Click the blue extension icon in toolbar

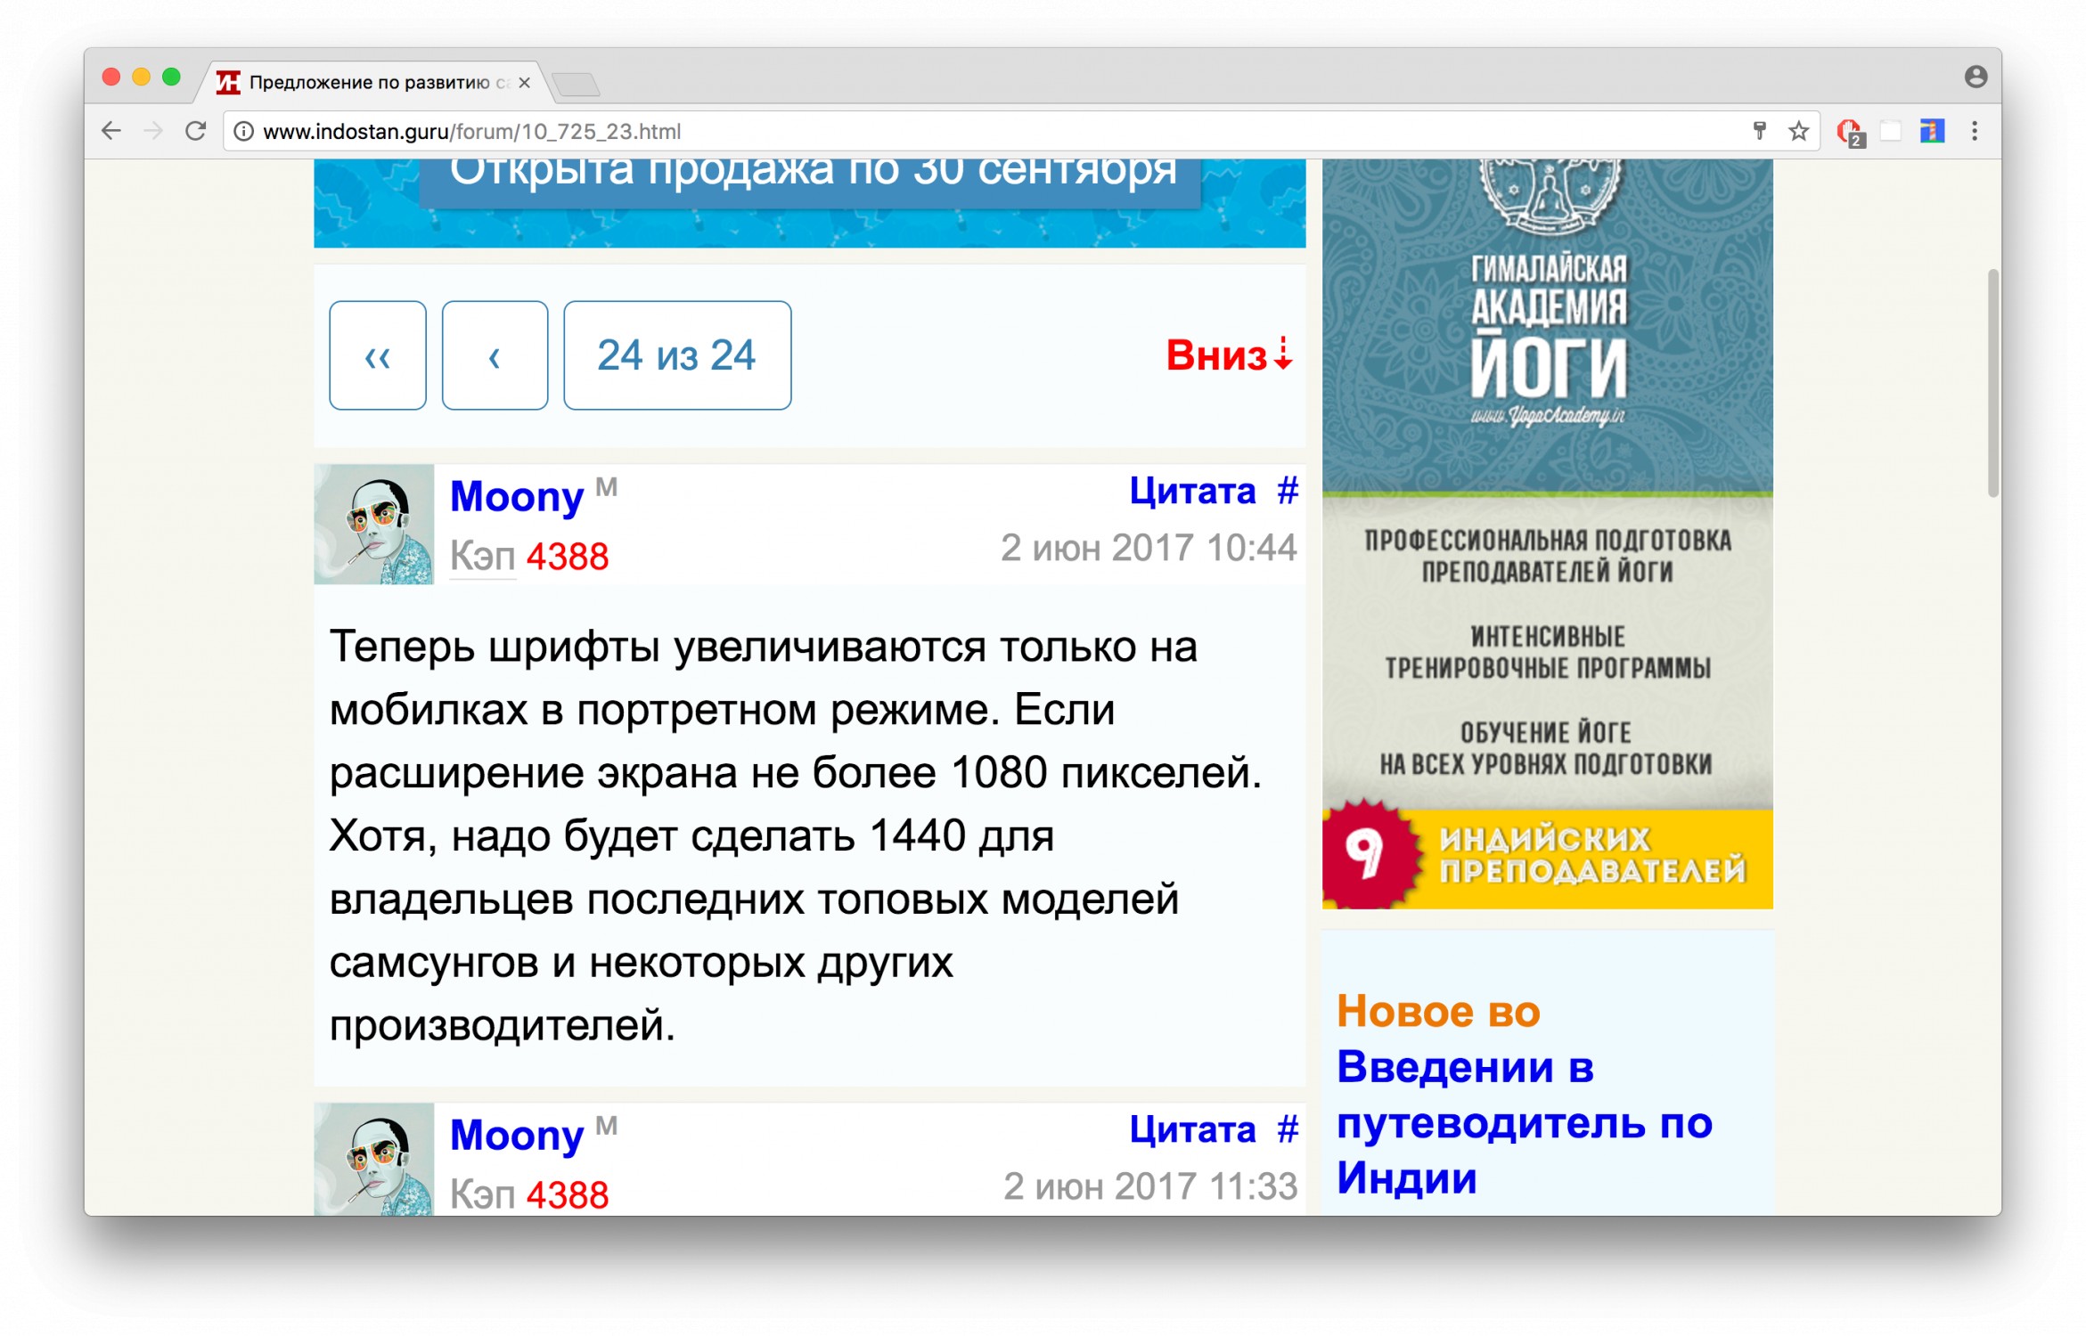click(x=1931, y=132)
